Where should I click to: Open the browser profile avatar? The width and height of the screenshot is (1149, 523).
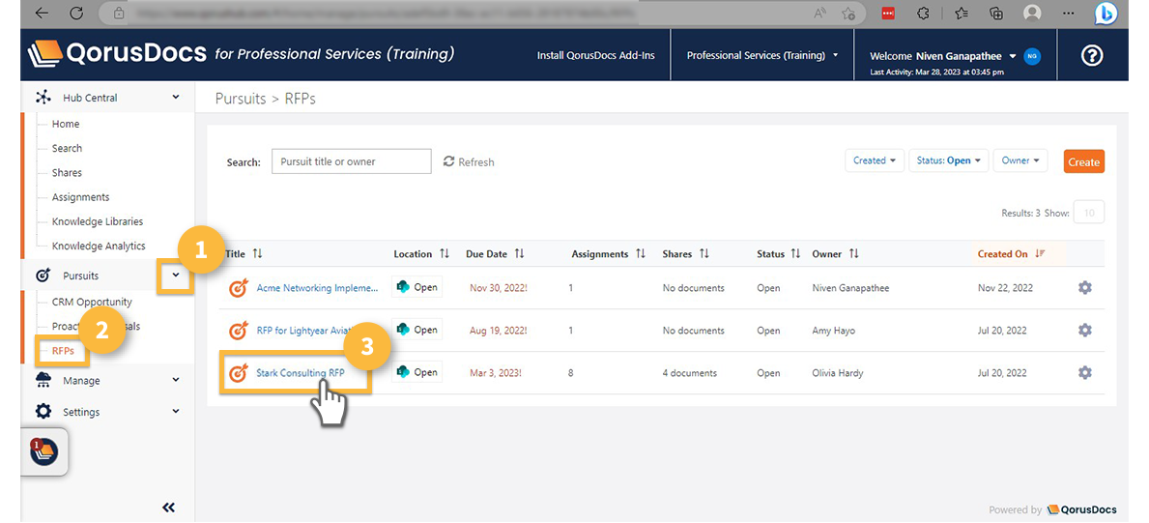coord(1032,14)
